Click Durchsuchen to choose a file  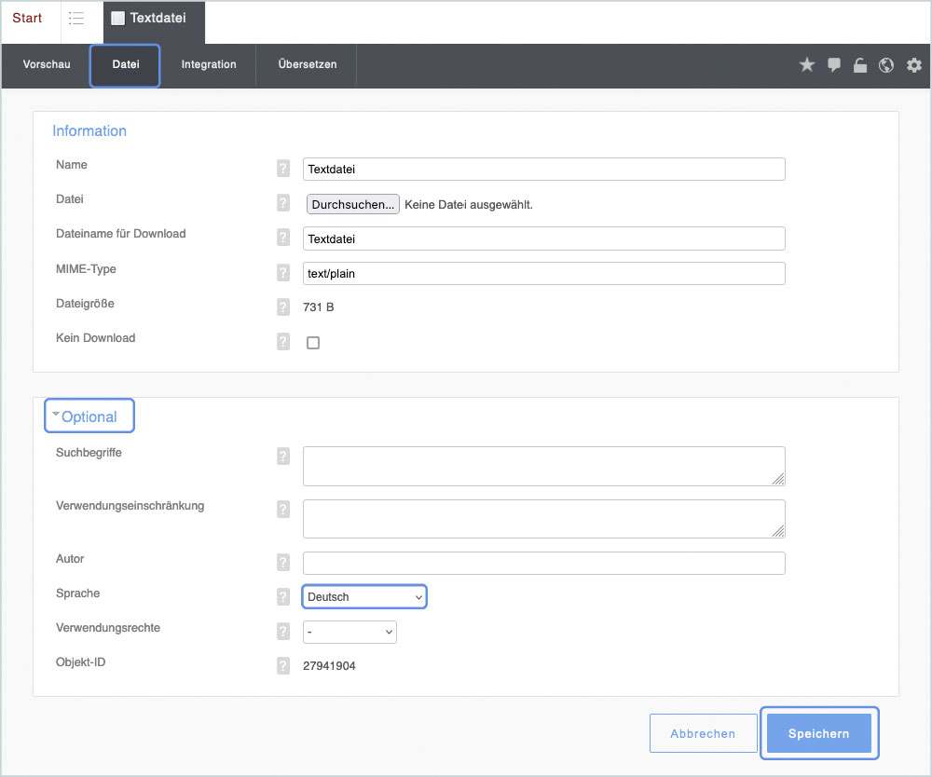[352, 204]
